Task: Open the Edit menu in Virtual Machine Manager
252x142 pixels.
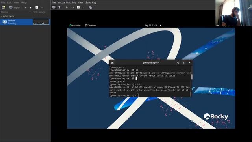Action: (9, 2)
